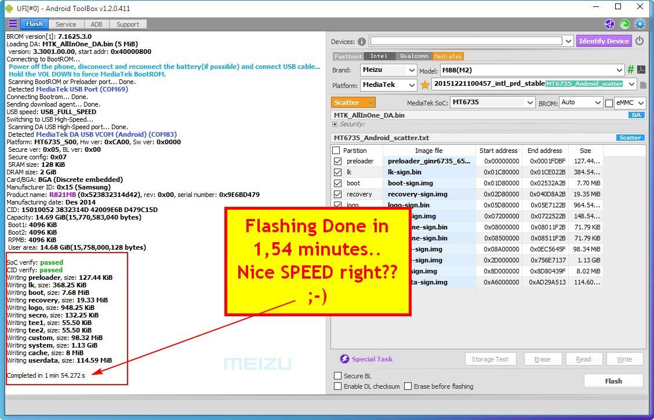Click the Read button

point(583,359)
